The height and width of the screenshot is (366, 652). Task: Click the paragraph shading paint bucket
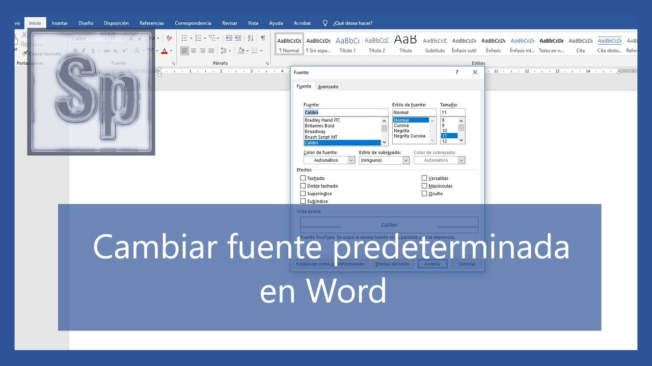(240, 51)
